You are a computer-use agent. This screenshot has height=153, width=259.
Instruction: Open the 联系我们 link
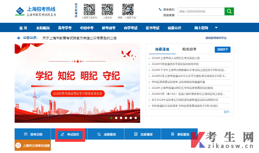pos(169,10)
